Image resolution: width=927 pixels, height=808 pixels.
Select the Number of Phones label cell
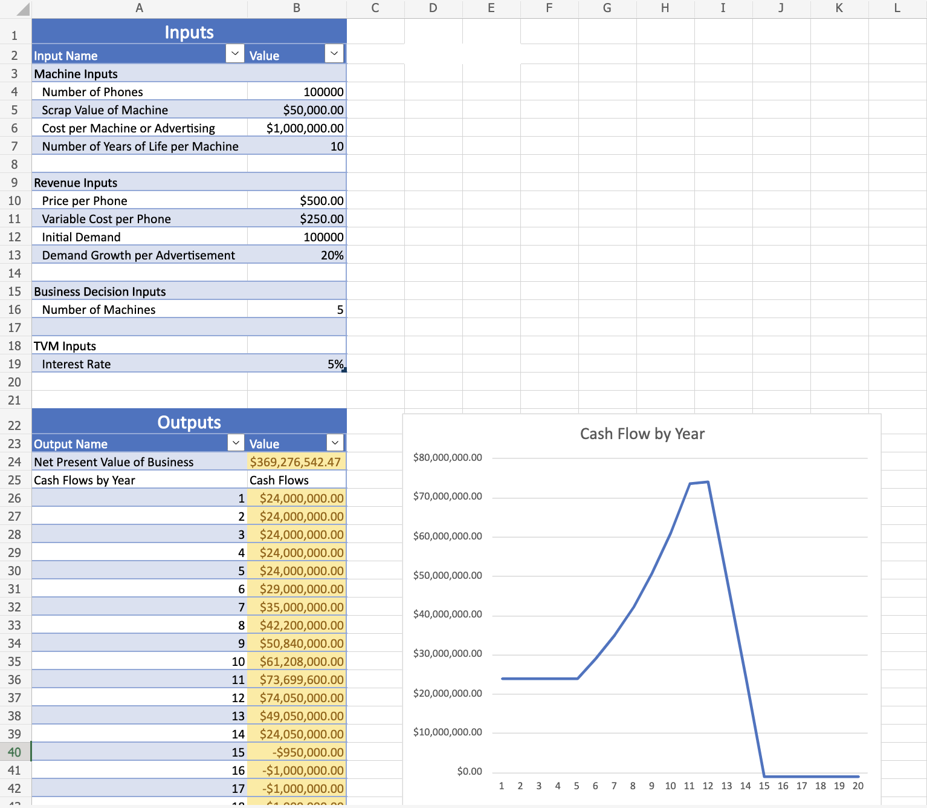click(140, 91)
